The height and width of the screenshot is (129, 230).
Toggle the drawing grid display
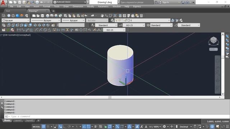(43, 126)
